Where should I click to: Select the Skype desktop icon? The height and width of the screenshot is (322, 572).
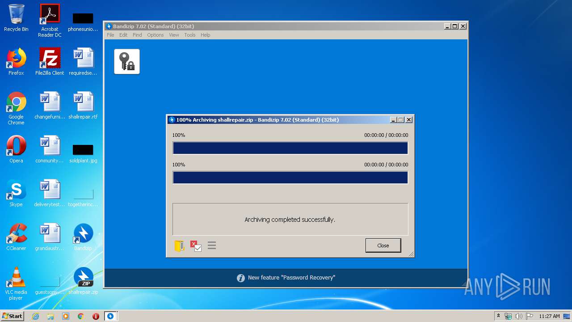[x=16, y=193]
